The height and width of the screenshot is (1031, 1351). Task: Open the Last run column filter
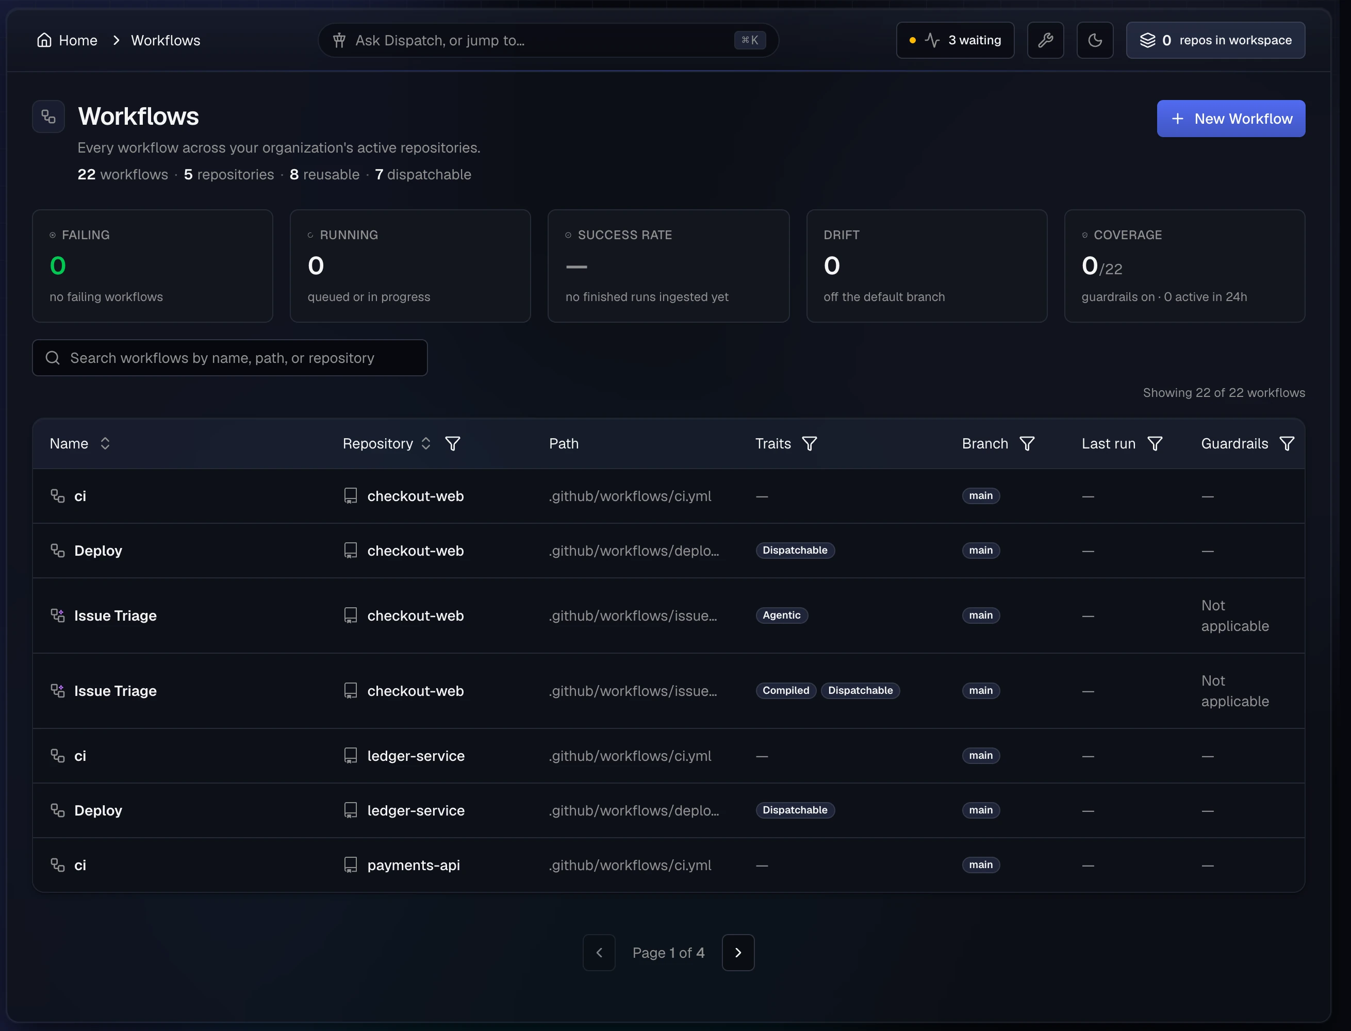pos(1155,444)
